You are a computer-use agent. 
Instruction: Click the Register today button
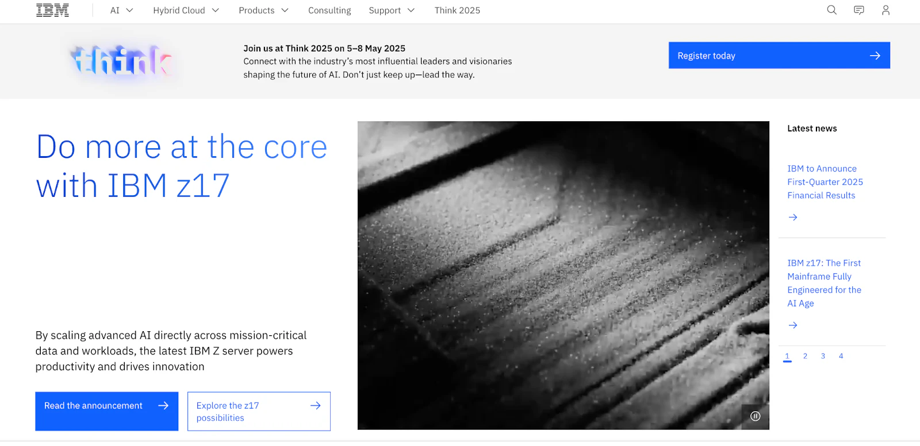pos(779,55)
